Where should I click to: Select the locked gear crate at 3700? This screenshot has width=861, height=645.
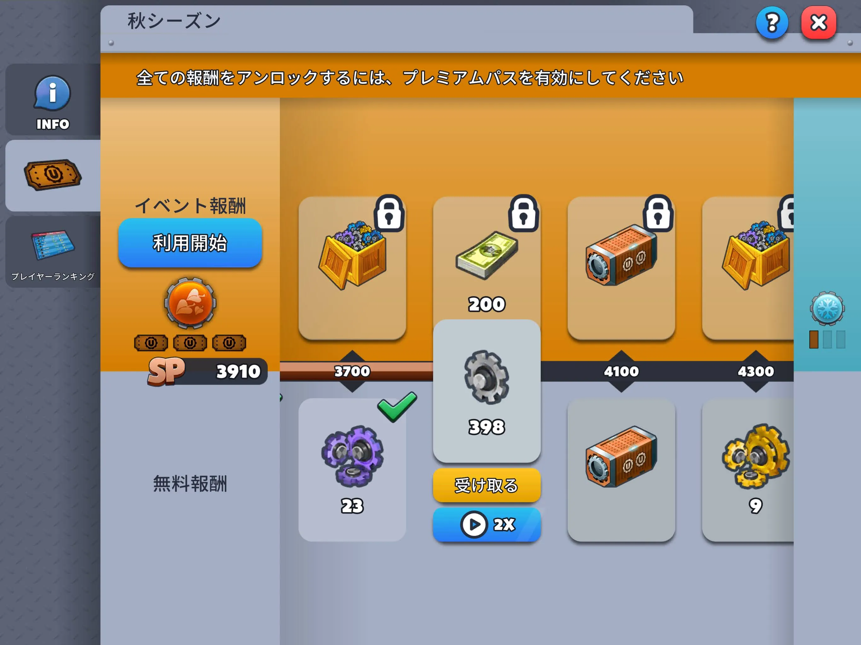352,268
